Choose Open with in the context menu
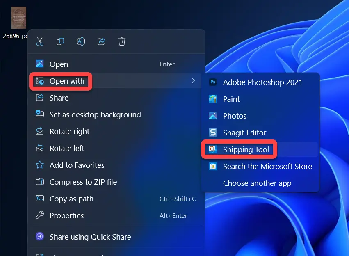The height and width of the screenshot is (256, 349). (x=116, y=81)
